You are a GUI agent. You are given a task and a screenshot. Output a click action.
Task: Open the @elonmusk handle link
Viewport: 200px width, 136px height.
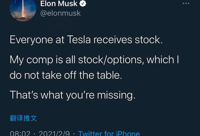pos(60,13)
